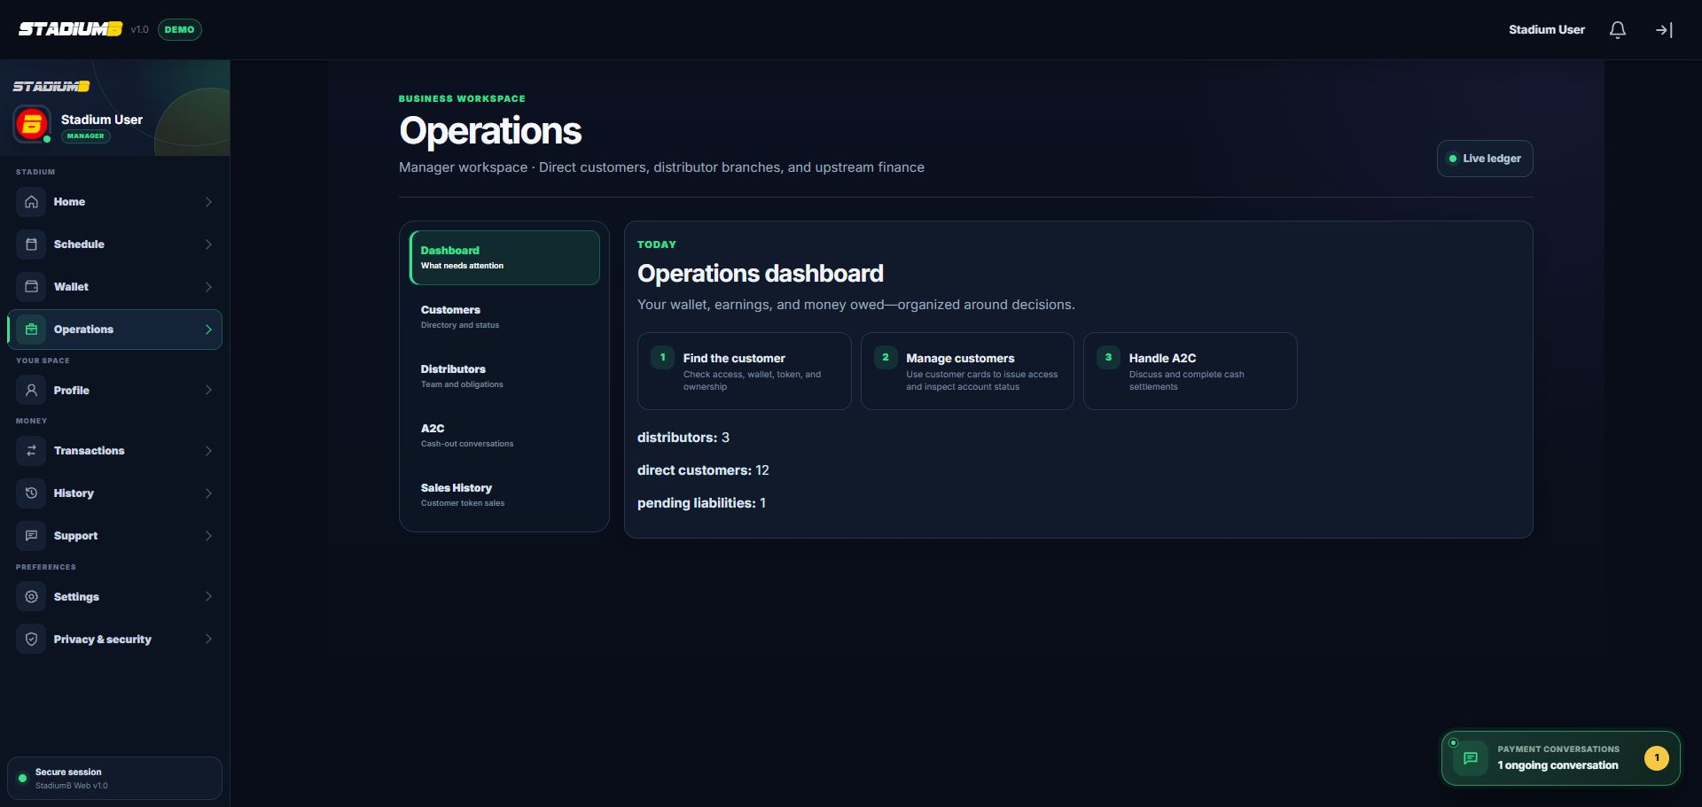Screen dimensions: 1702x807
Task: Click the DEMO badge
Action: (x=179, y=30)
